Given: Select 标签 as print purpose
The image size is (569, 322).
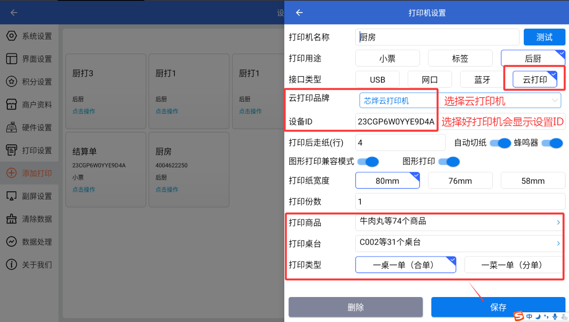Looking at the screenshot, I should (x=460, y=59).
